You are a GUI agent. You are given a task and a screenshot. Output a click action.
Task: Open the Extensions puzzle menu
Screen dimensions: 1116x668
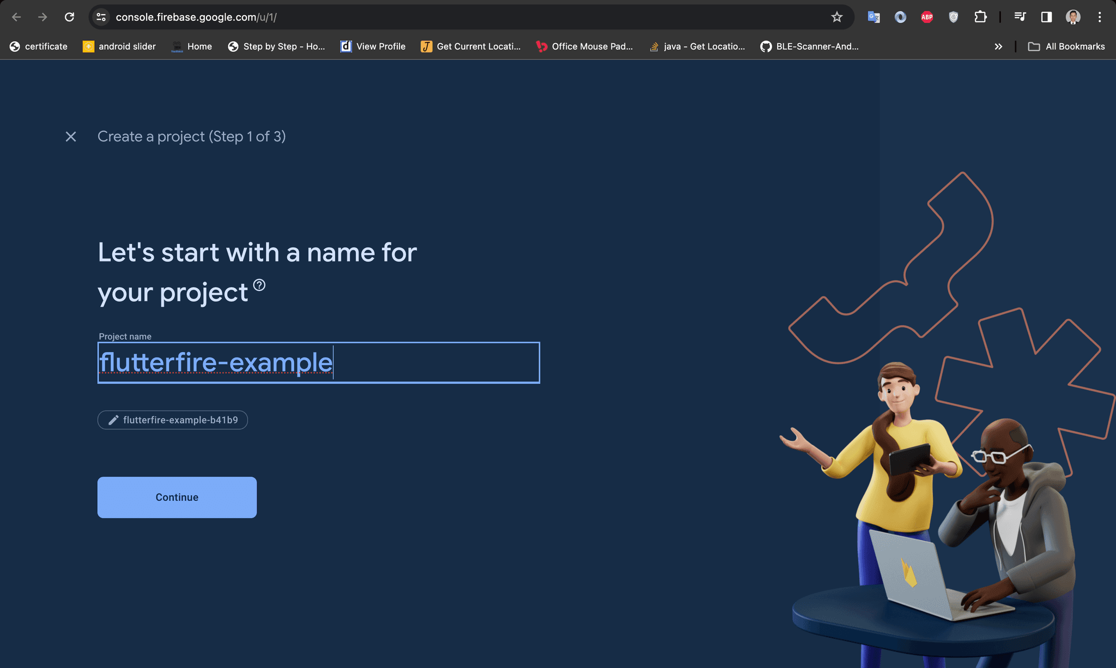tap(980, 17)
